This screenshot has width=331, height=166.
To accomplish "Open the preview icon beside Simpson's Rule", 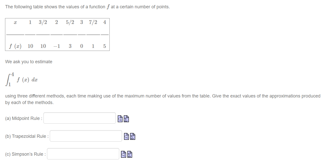I will [123, 154].
